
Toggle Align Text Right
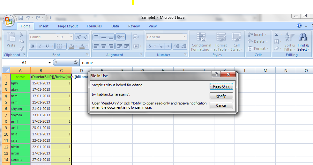[x=111, y=46]
